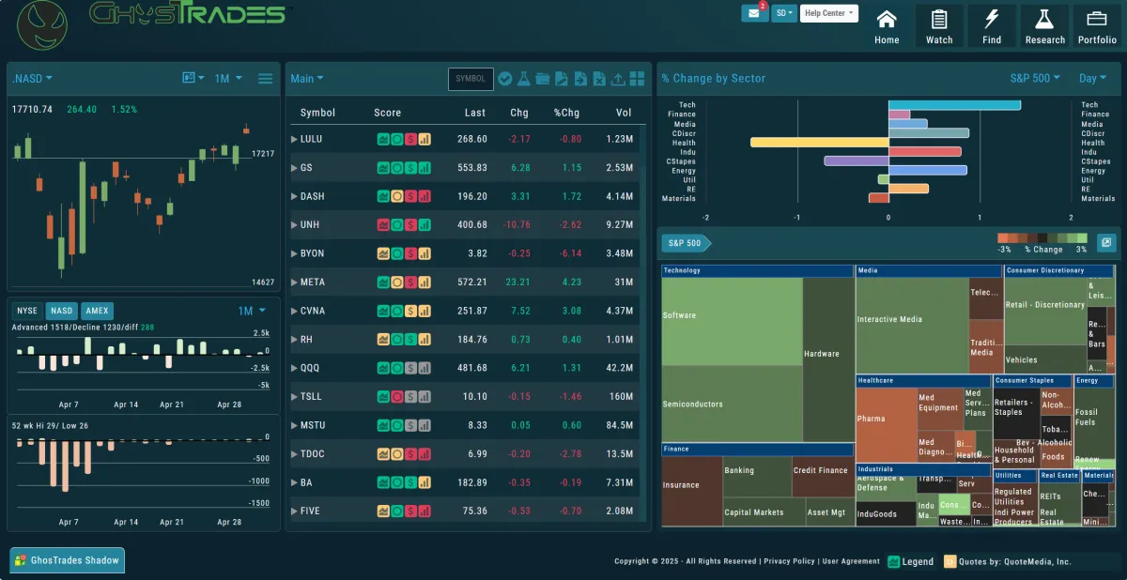Screen dimensions: 1127x580
Task: Click the SYMBOL input field
Action: (x=471, y=79)
